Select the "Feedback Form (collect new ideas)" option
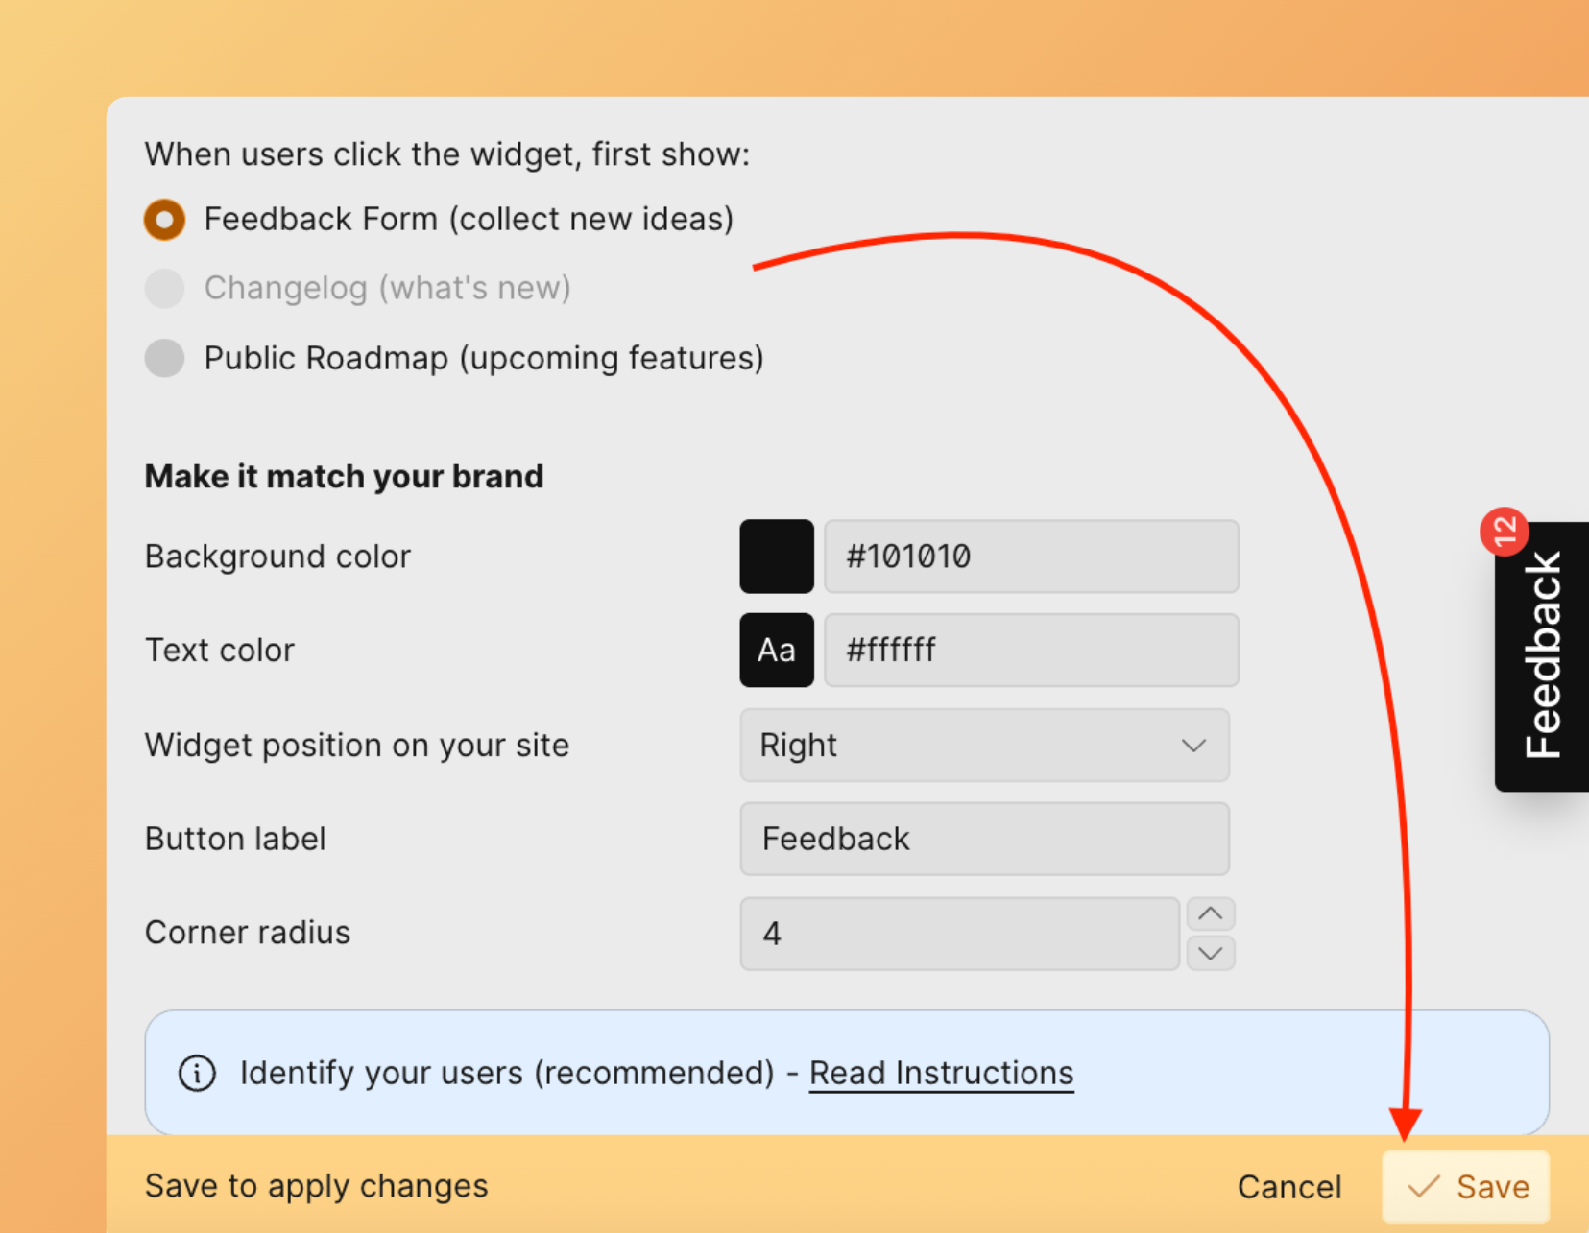Screen dimensions: 1589x1233 point(164,219)
